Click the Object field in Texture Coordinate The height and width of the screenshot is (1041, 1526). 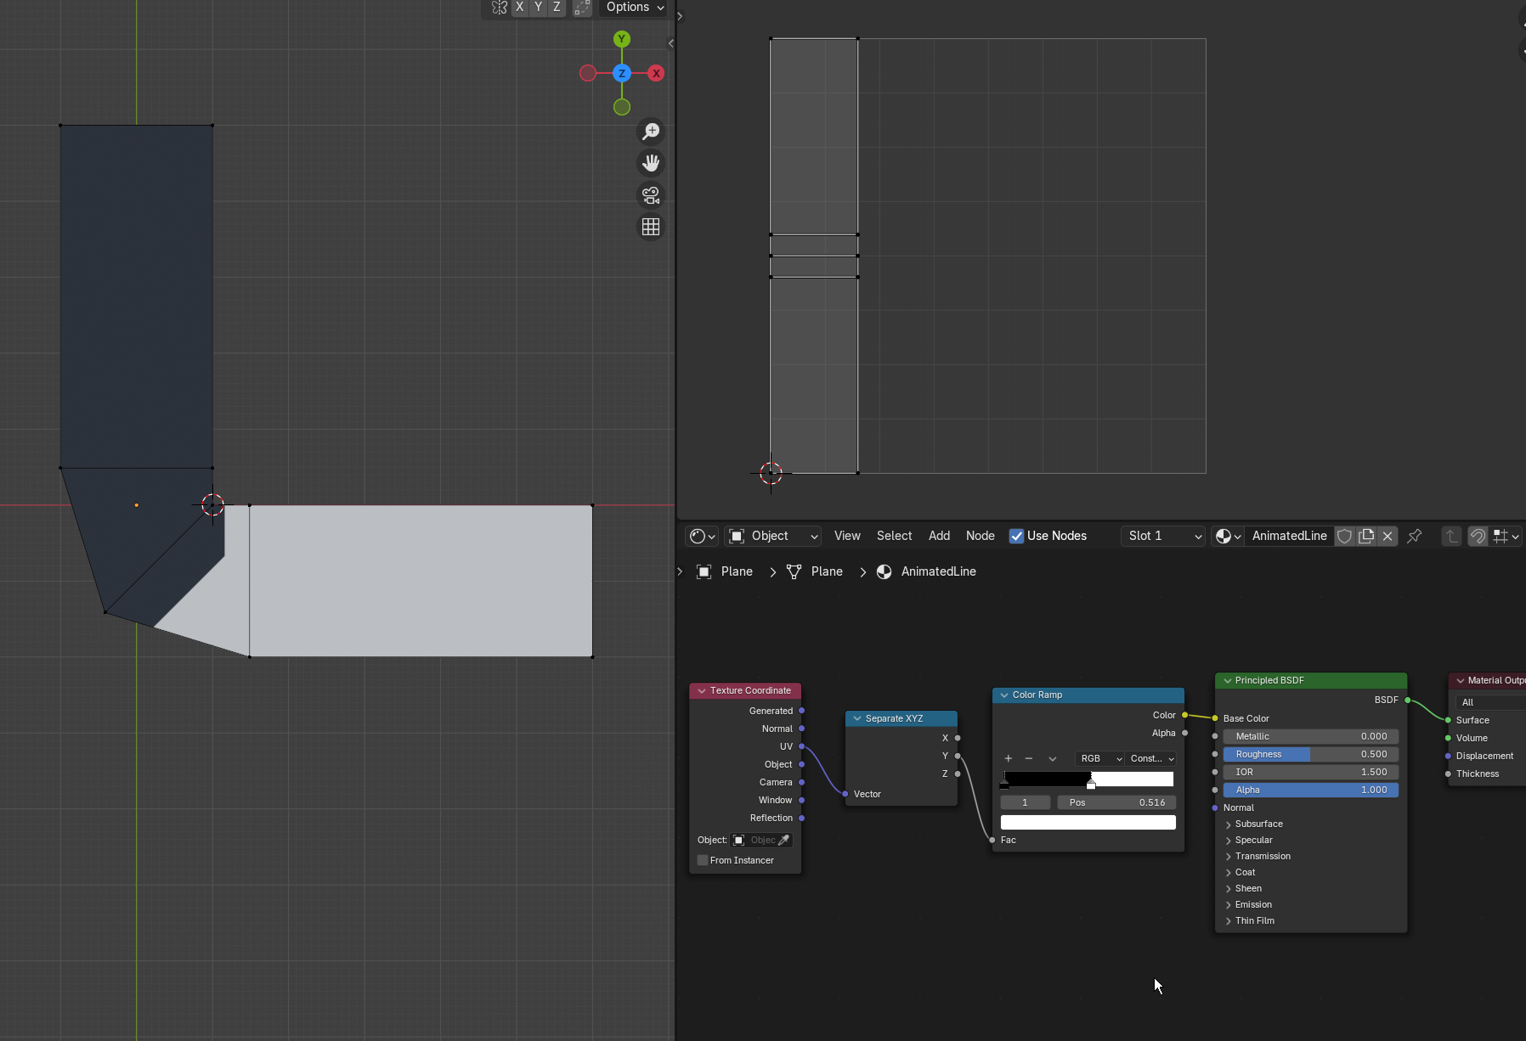coord(754,840)
